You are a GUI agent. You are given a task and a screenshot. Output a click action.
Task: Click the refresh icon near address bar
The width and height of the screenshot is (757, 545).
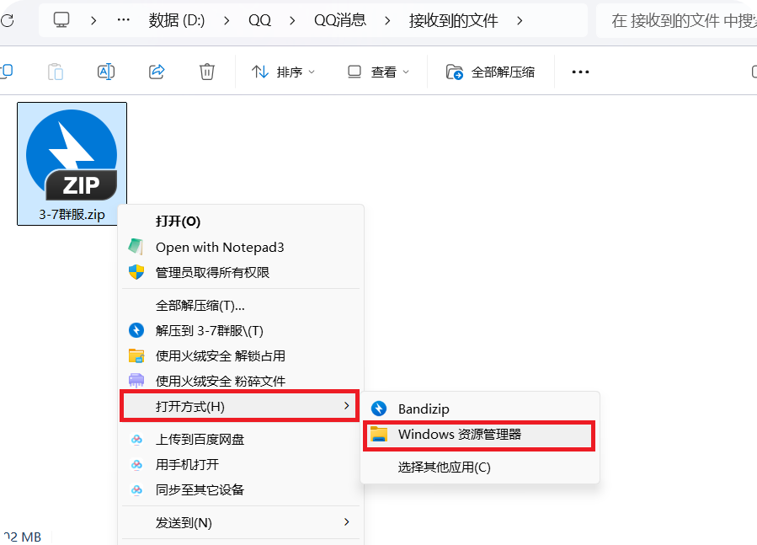(7, 20)
